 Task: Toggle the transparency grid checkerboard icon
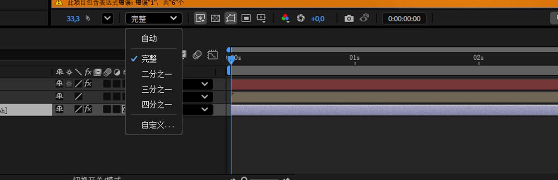click(215, 19)
